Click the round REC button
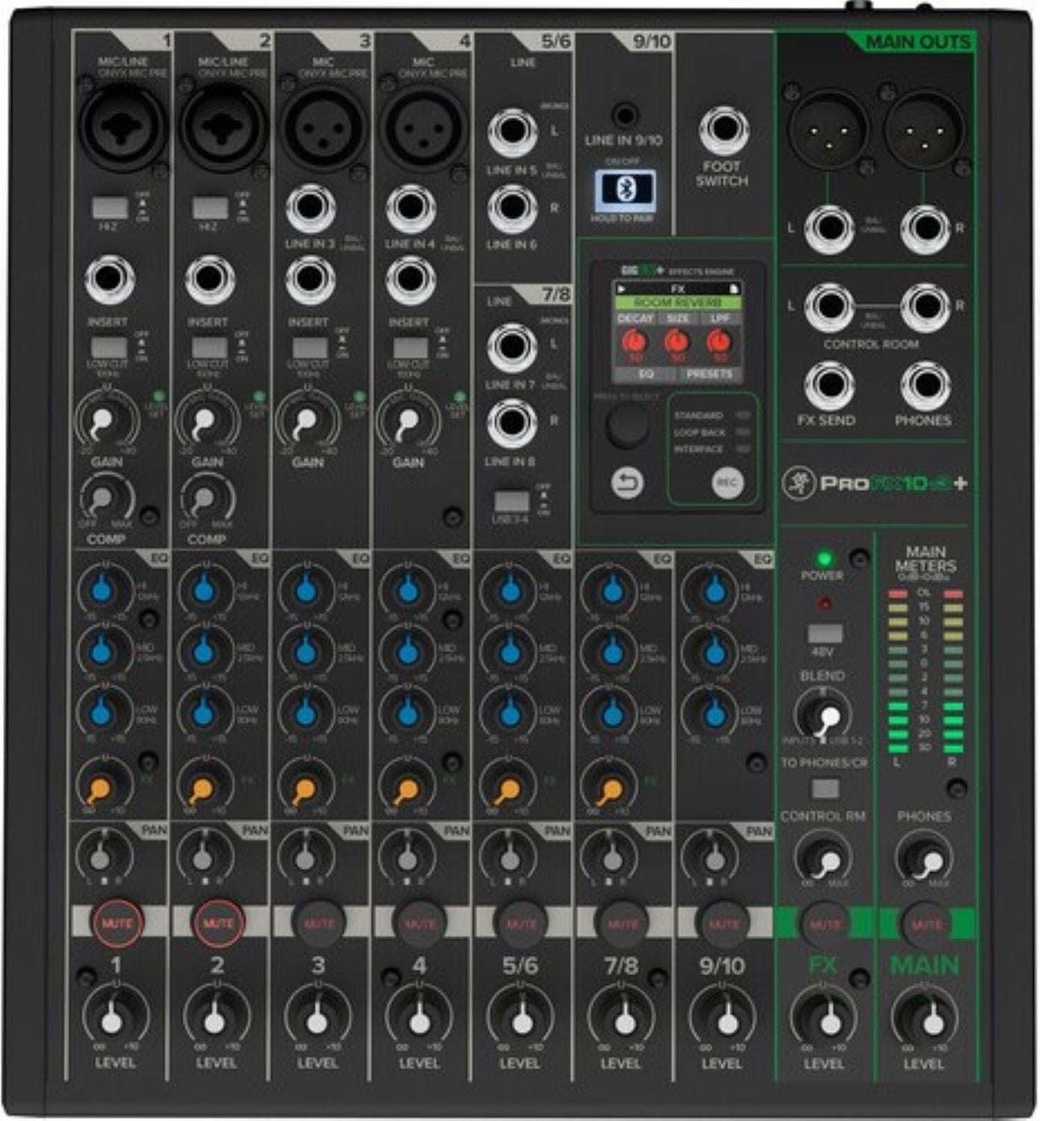The width and height of the screenshot is (1040, 1121). pos(727,483)
